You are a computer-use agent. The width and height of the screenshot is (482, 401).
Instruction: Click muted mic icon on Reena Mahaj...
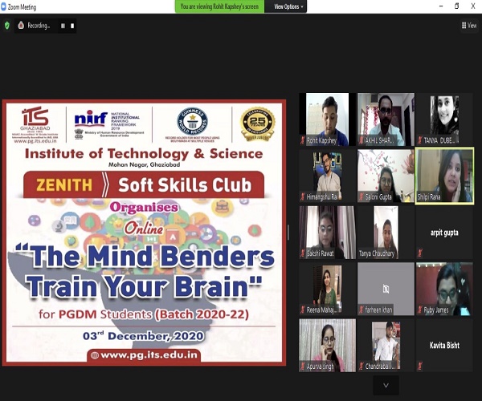[303, 310]
